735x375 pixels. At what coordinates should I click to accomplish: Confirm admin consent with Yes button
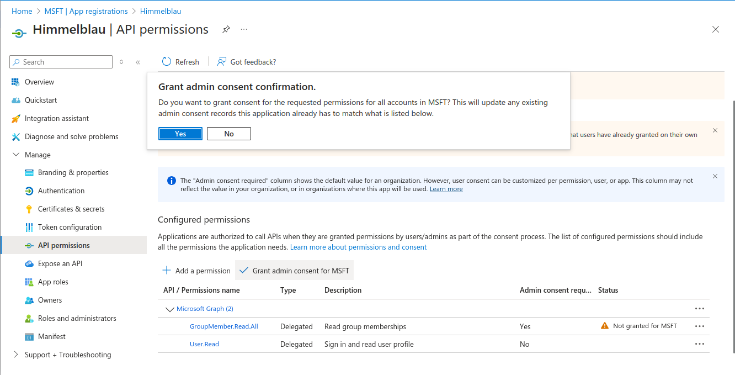pos(180,134)
